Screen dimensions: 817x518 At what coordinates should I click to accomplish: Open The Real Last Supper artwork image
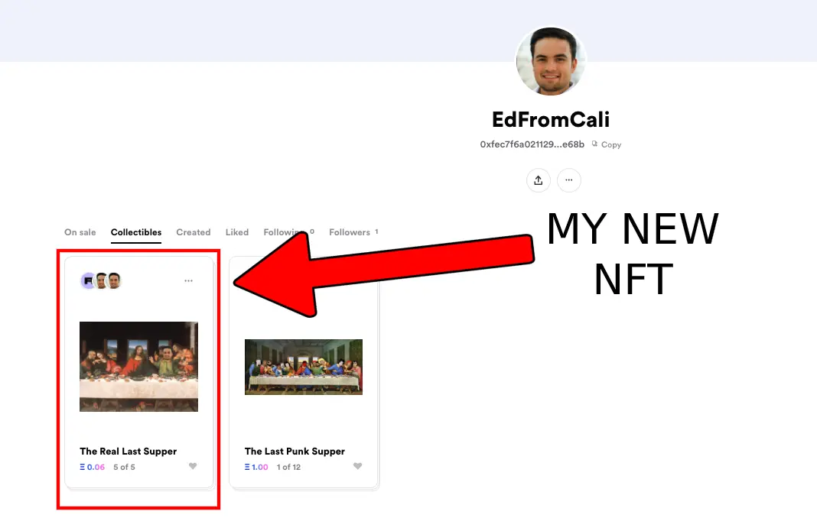(138, 367)
